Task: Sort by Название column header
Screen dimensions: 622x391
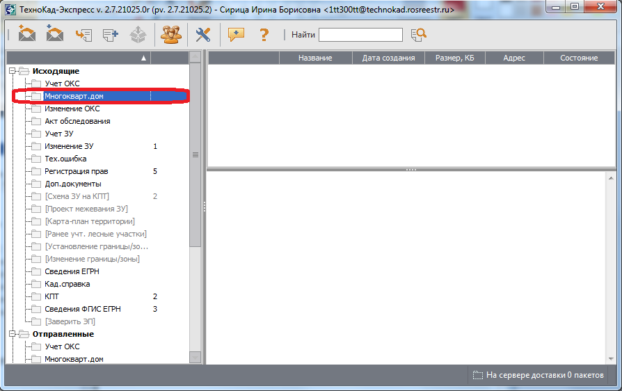Action: [315, 58]
